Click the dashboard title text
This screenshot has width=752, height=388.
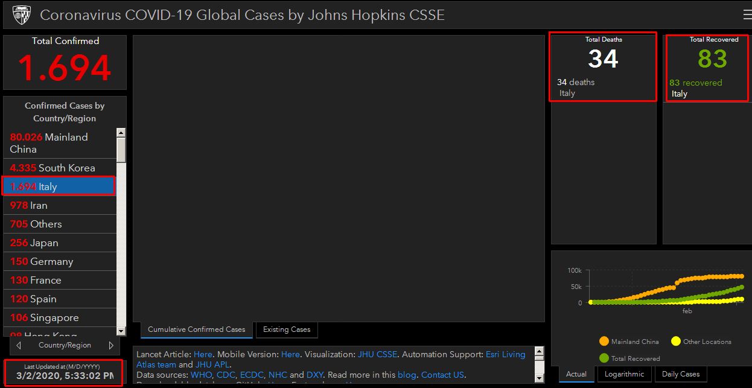click(242, 15)
